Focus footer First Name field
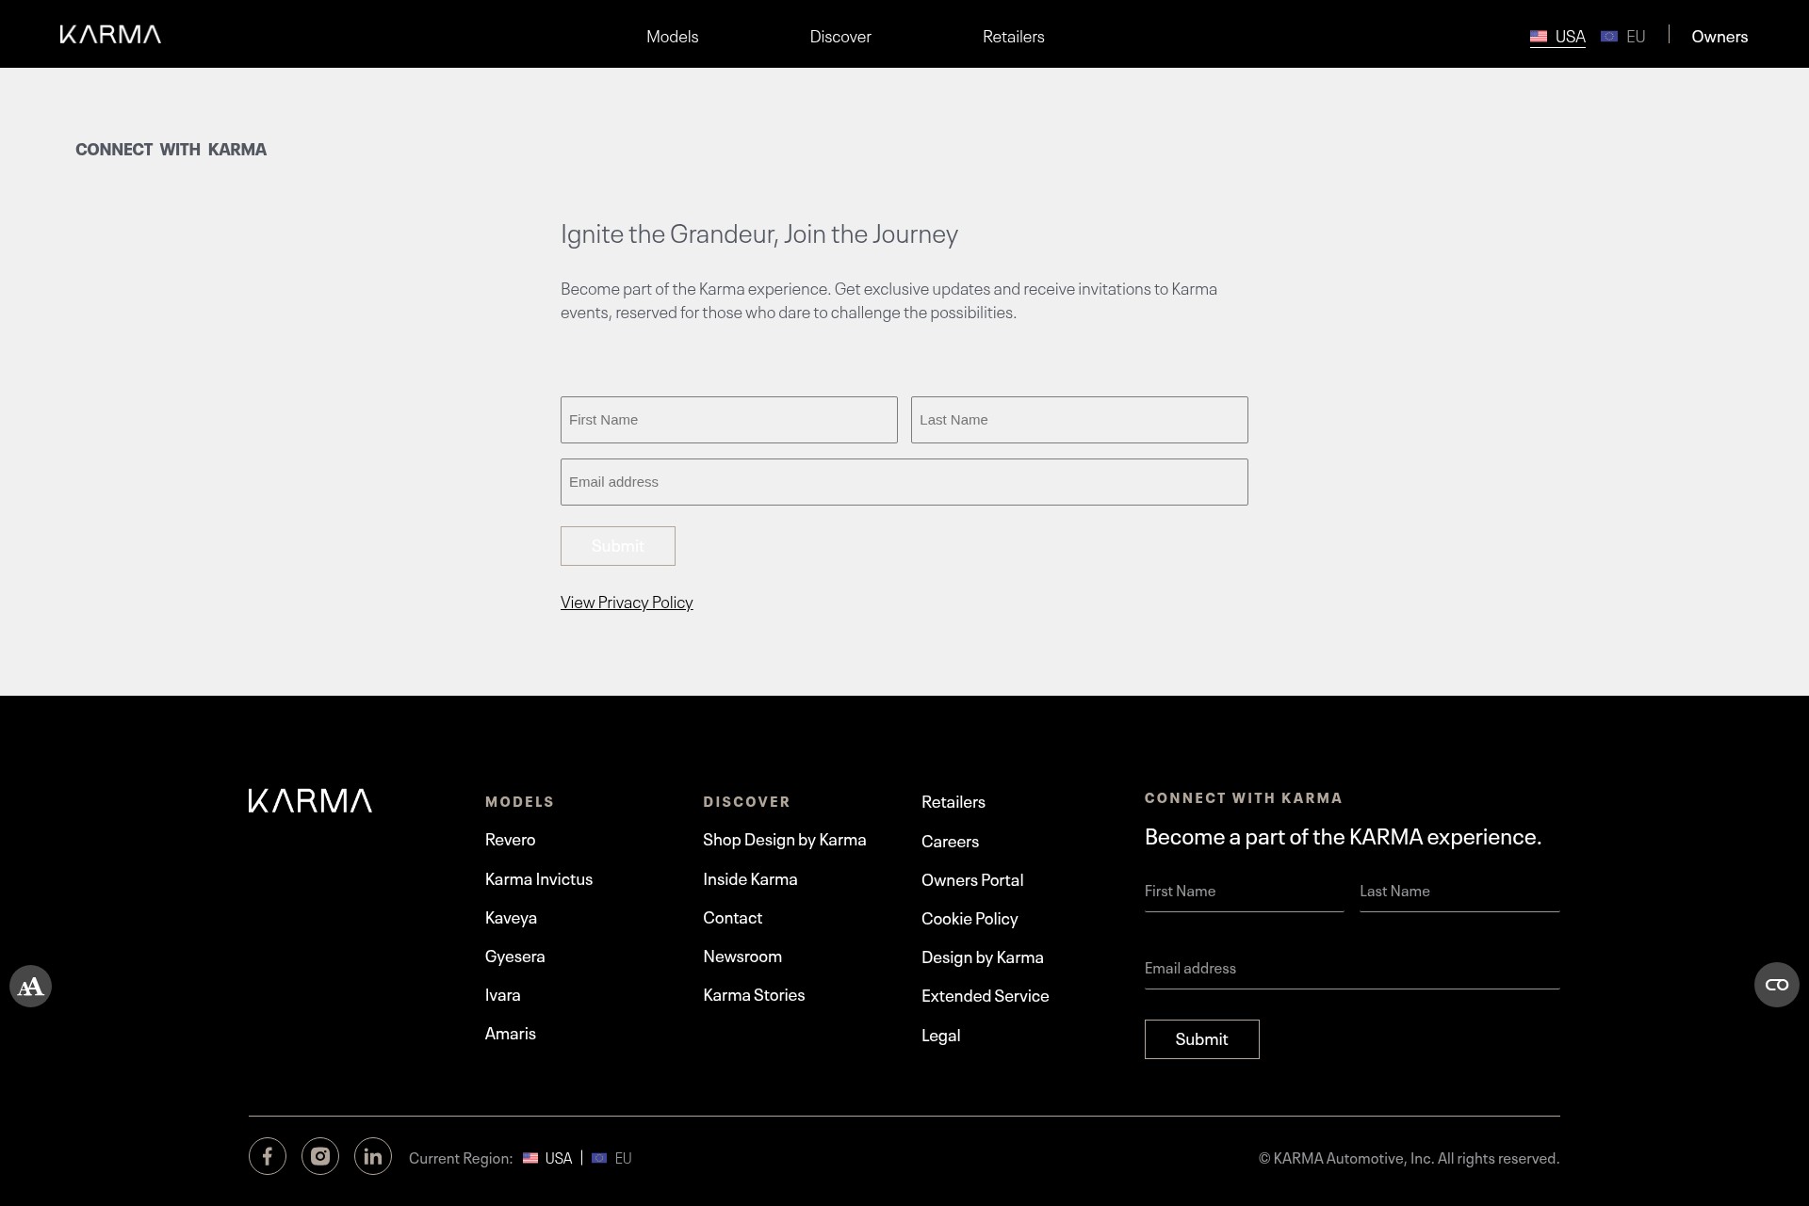 (1244, 892)
